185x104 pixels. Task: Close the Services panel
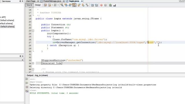23,1
